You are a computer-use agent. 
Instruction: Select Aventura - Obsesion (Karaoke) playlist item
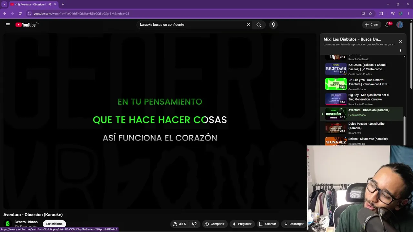tap(361, 114)
